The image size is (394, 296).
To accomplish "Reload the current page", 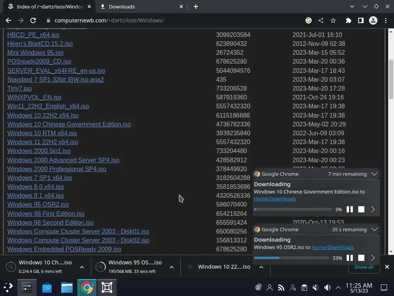I will [x=33, y=20].
